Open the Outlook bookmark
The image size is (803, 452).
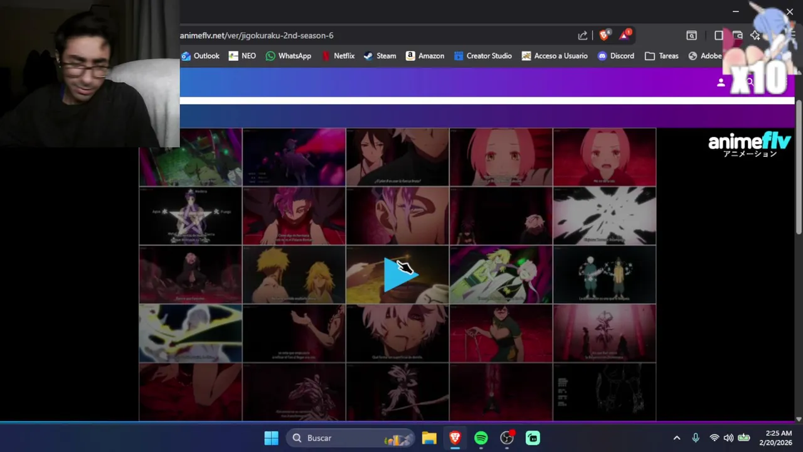pos(200,56)
